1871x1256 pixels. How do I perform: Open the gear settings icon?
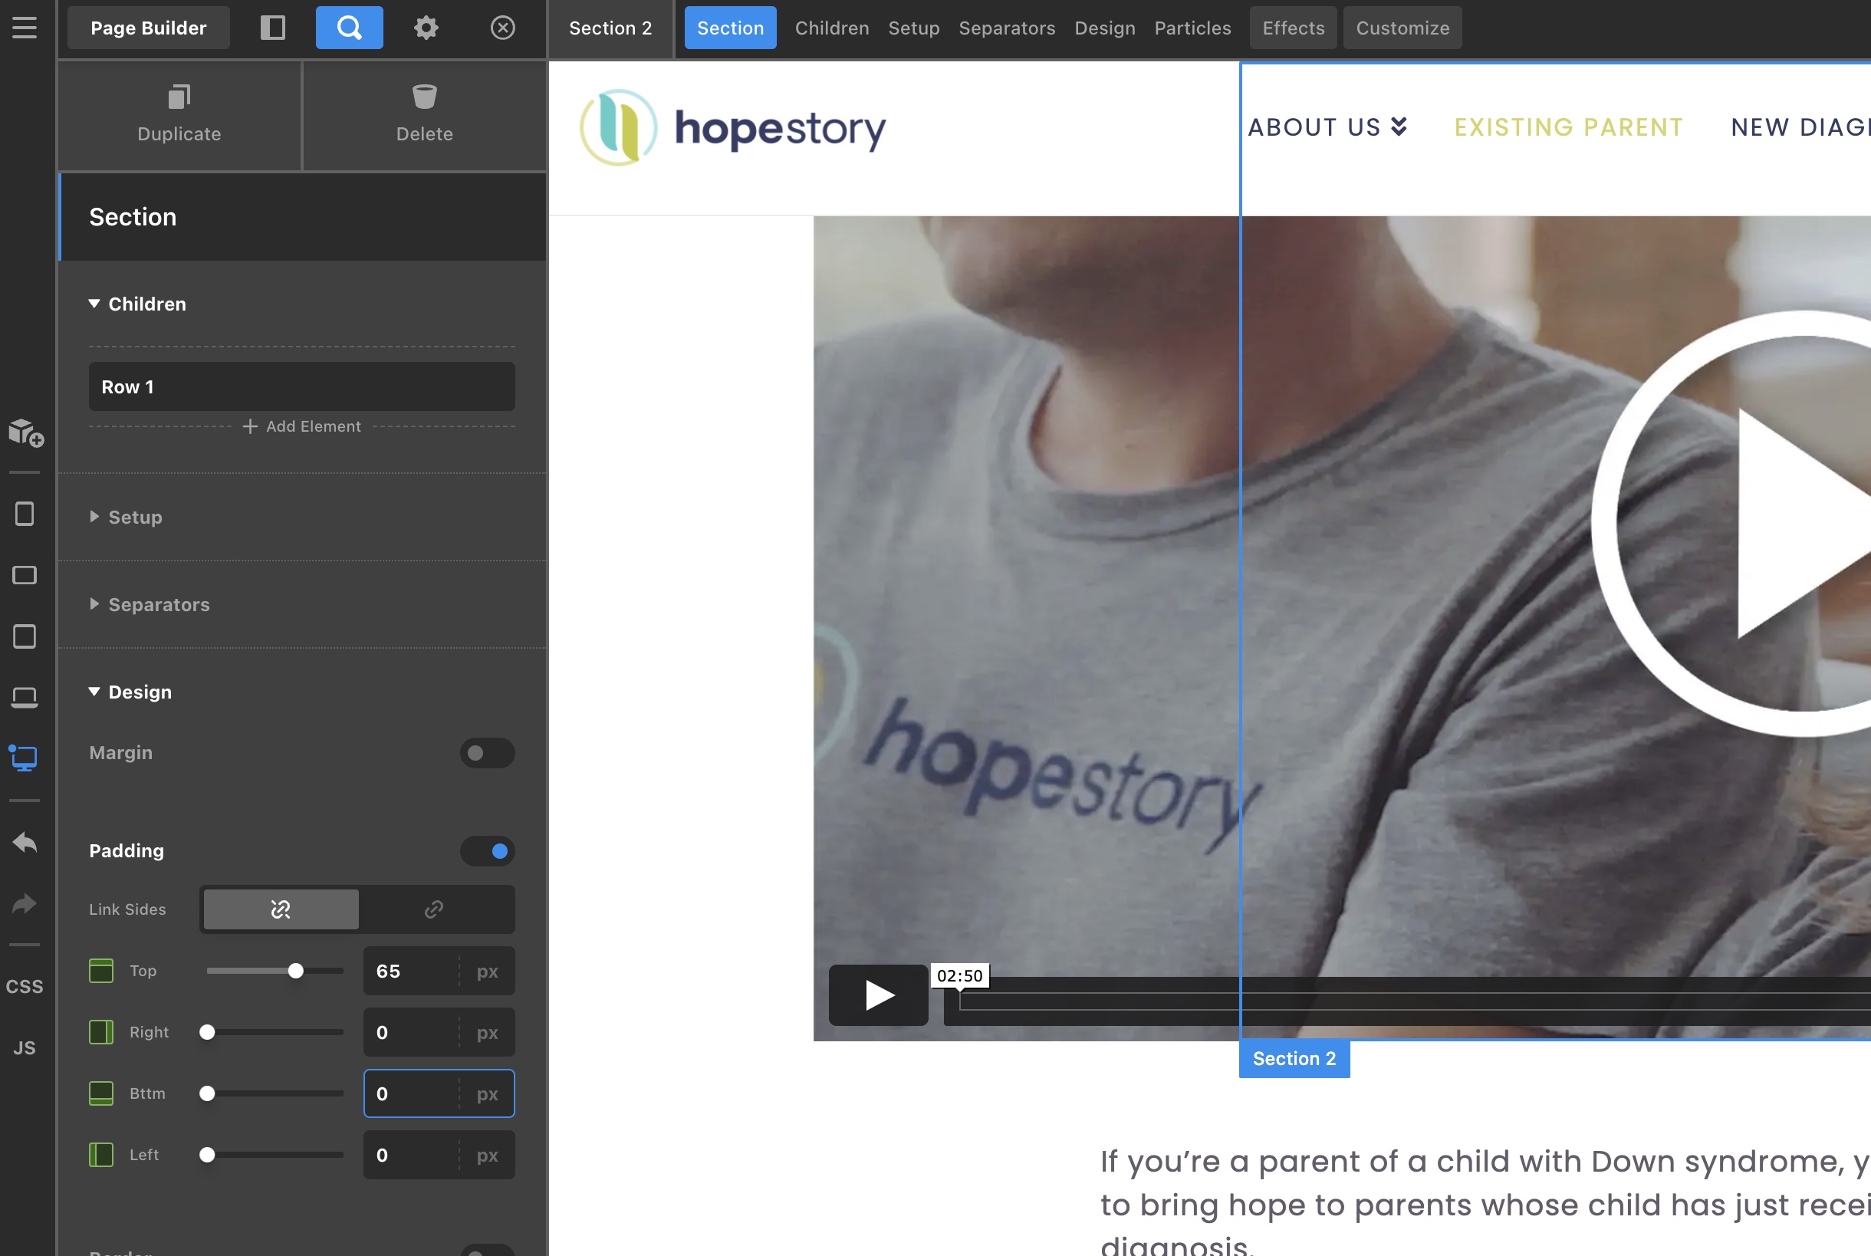click(426, 28)
